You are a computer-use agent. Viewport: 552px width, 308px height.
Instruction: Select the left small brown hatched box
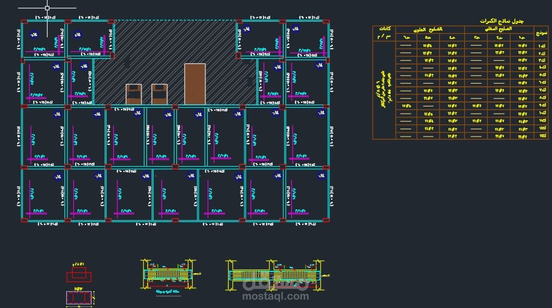click(x=134, y=94)
